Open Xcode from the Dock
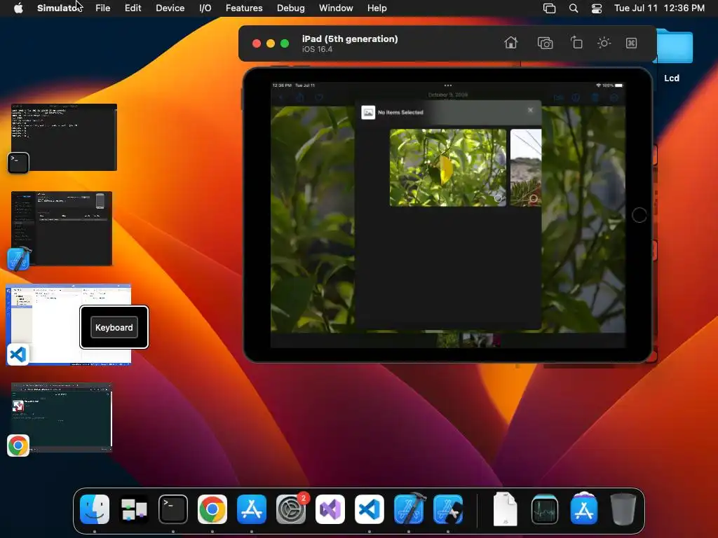This screenshot has height=538, width=718. pyautogui.click(x=409, y=509)
